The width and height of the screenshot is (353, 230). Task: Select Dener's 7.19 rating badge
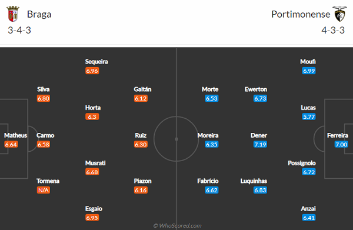[260, 144]
